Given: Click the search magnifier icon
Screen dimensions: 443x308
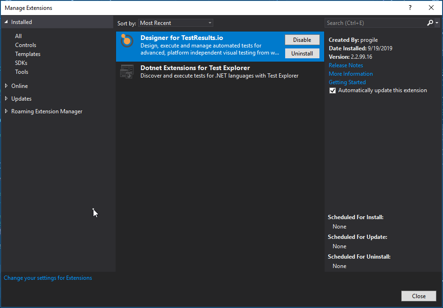Looking at the screenshot, I should coord(430,23).
